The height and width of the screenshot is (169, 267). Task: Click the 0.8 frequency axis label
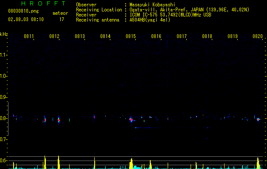tap(3, 118)
